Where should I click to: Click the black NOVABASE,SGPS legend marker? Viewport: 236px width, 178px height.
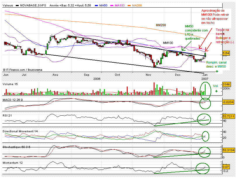(17, 6)
